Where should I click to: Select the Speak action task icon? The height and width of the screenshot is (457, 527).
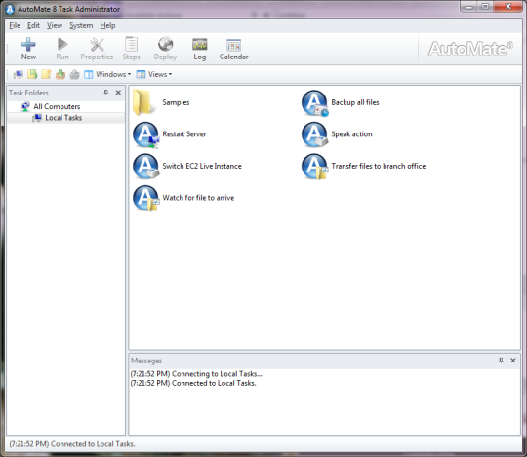(315, 134)
